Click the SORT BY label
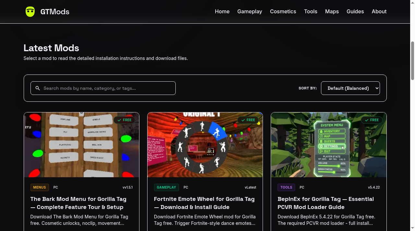 pos(308,88)
